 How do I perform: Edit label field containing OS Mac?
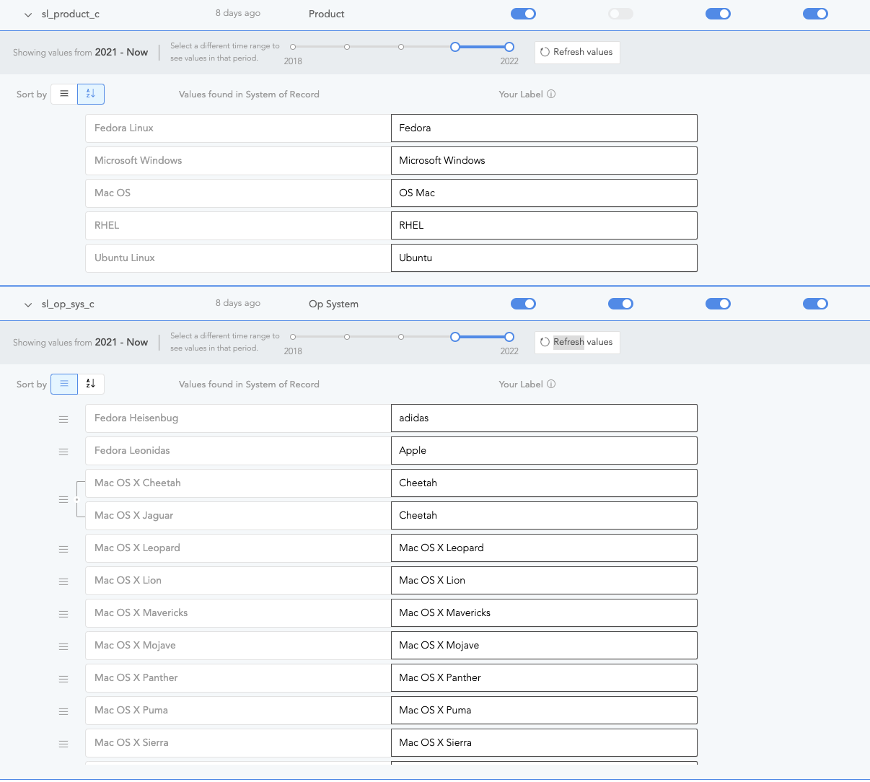[x=544, y=193]
